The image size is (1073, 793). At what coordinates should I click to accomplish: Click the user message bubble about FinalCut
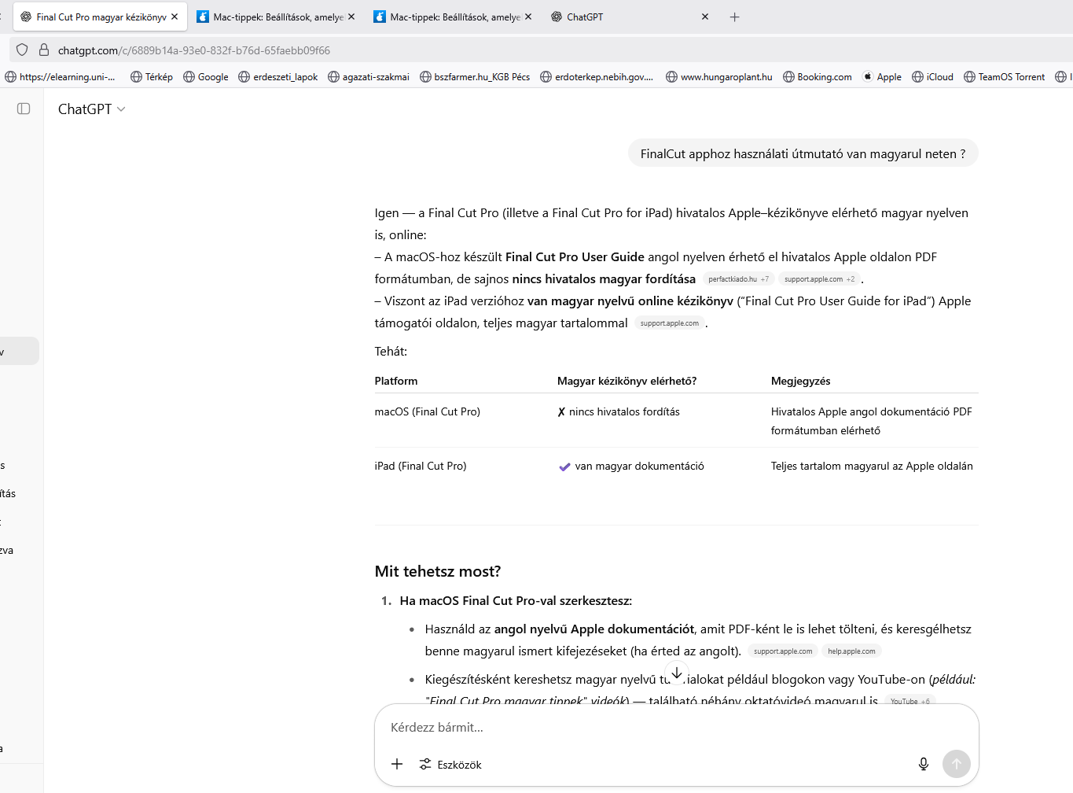(803, 153)
